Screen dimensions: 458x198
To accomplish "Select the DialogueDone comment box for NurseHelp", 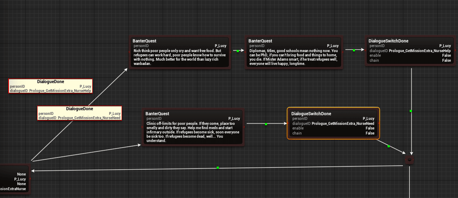I will (50, 86).
